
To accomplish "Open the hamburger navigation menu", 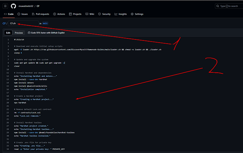I will [5, 6].
